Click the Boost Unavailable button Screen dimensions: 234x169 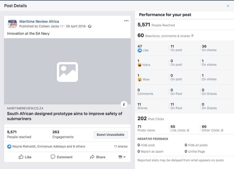(x=110, y=135)
